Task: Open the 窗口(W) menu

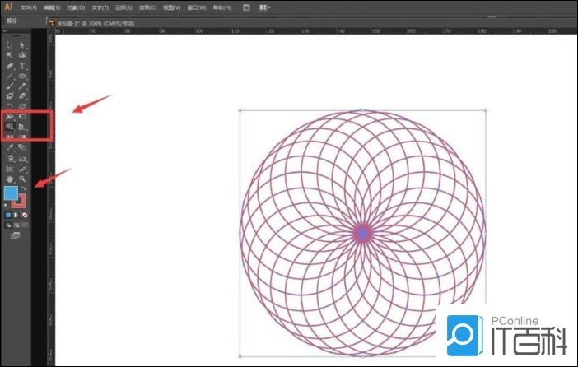Action: [x=197, y=7]
